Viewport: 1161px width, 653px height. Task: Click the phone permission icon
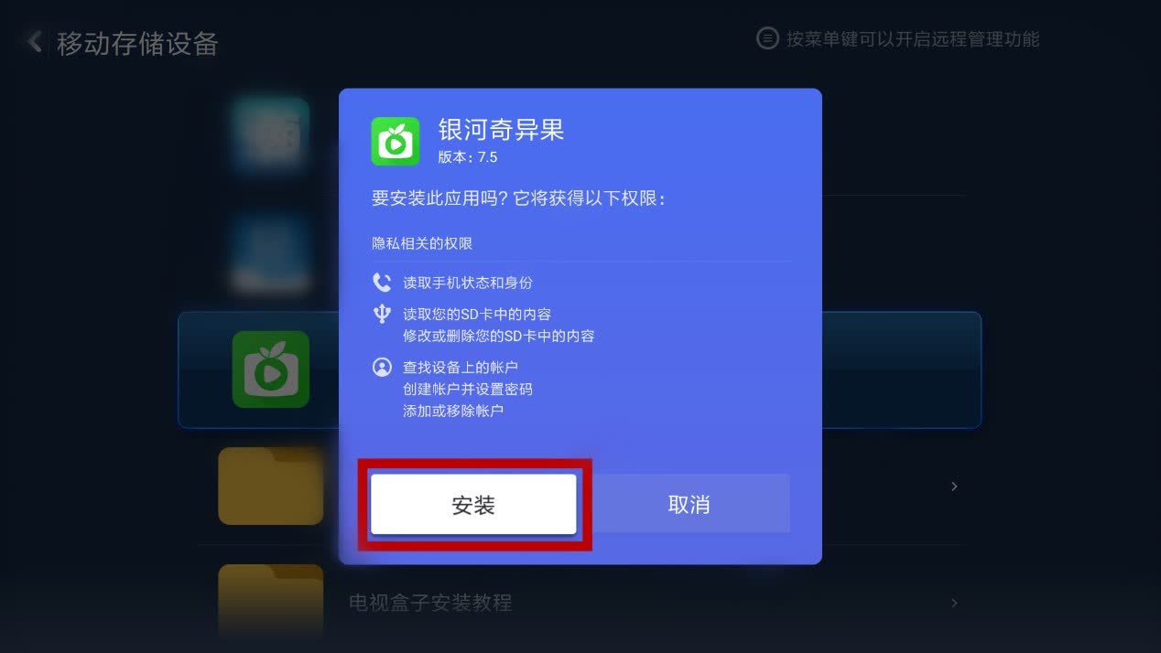[382, 282]
